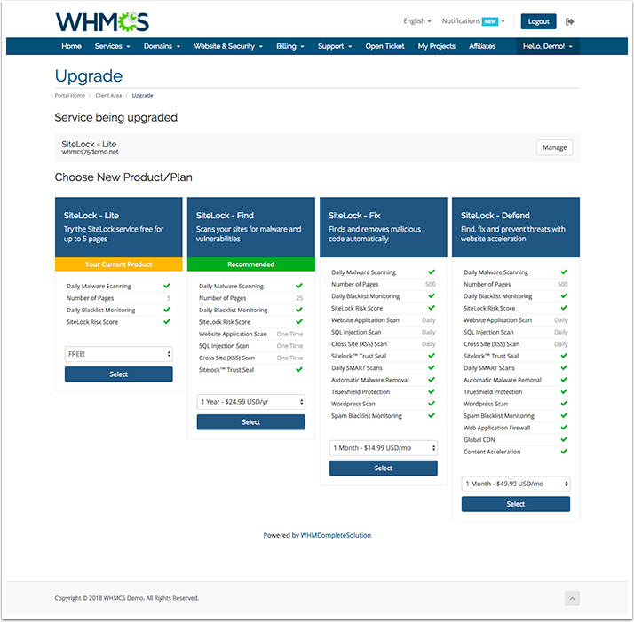Click SiteLock - Lite SiteLock Risk Score checkmark

pyautogui.click(x=167, y=322)
